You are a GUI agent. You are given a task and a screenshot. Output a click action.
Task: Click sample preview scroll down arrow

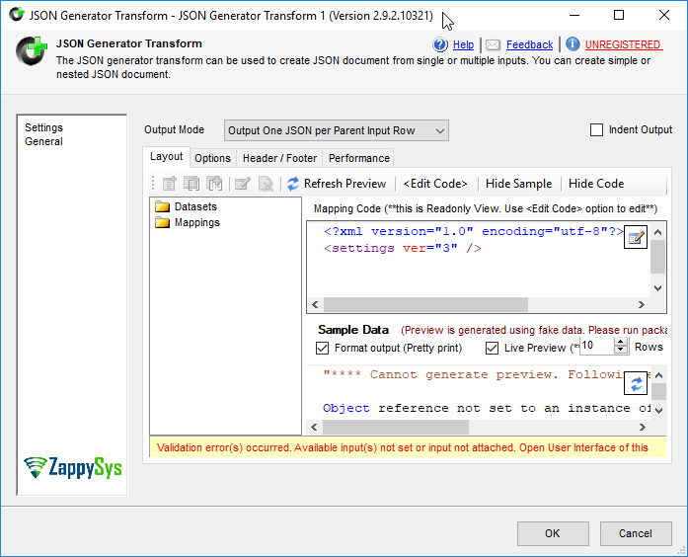[x=658, y=411]
